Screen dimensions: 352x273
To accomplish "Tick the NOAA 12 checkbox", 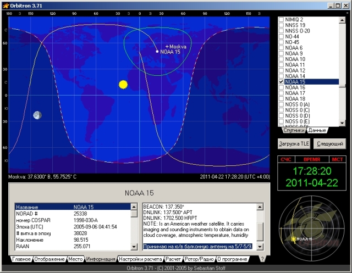I will coord(281,70).
